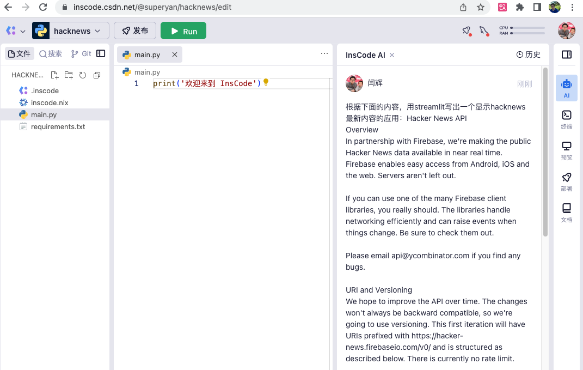Click the new folder icon
This screenshot has width=583, height=370.
pos(69,75)
